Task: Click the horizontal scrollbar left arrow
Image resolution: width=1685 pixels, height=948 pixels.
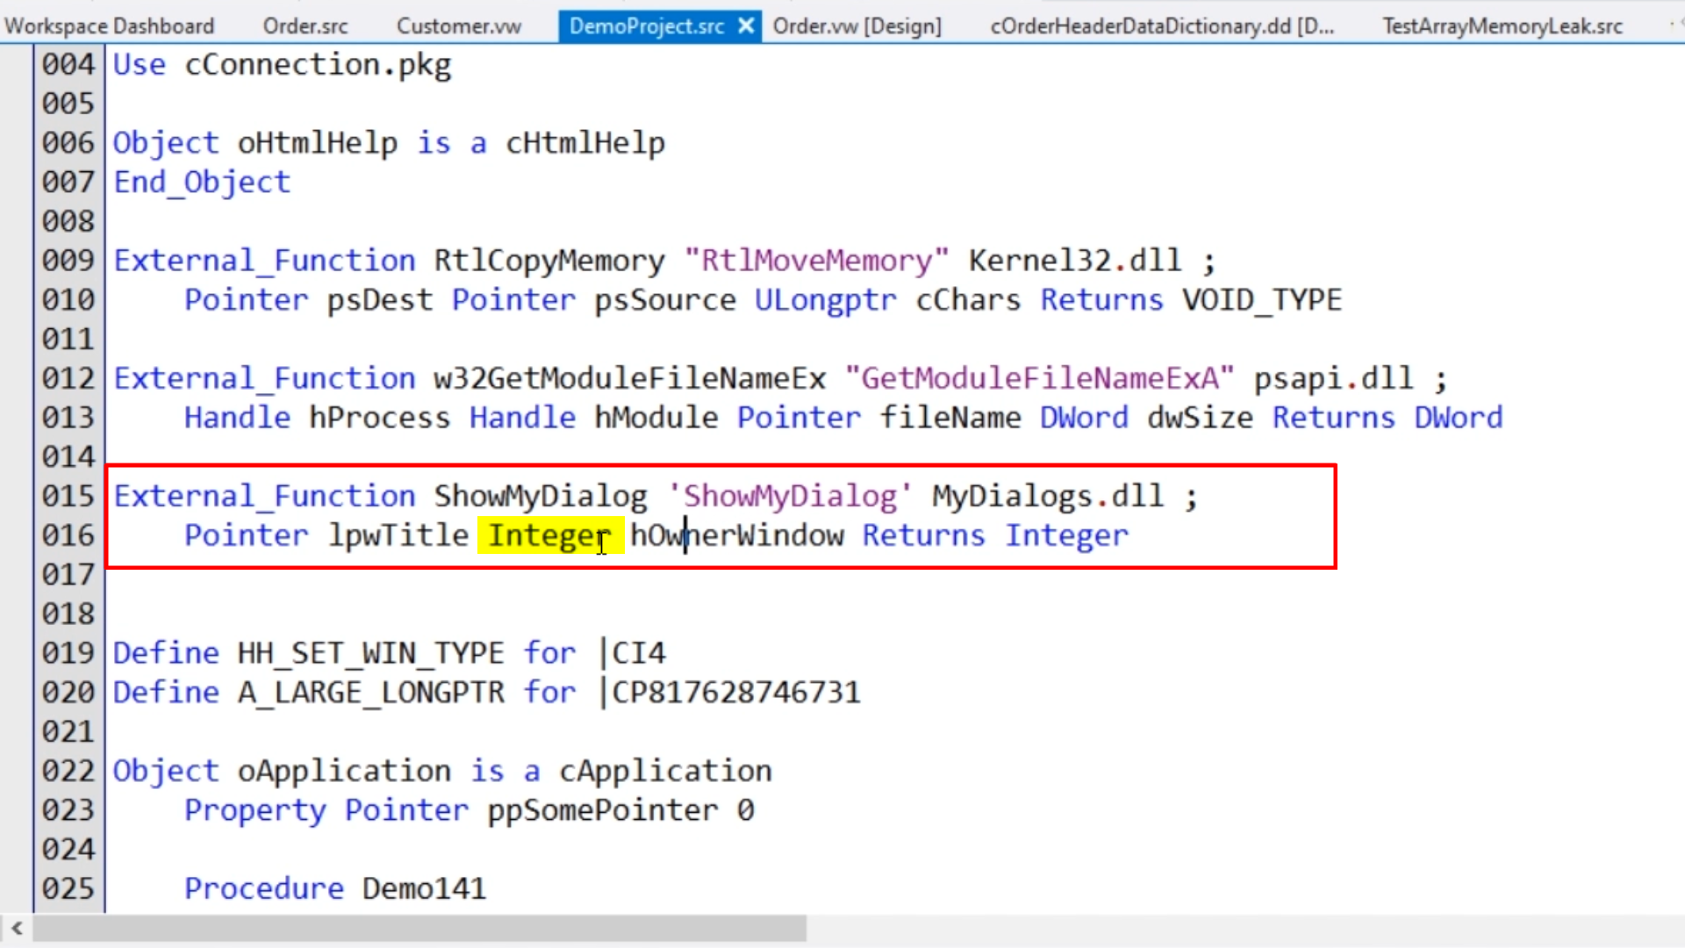Action: pyautogui.click(x=17, y=928)
